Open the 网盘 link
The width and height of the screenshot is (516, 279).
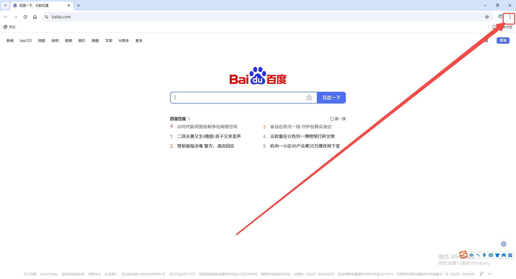pyautogui.click(x=95, y=41)
